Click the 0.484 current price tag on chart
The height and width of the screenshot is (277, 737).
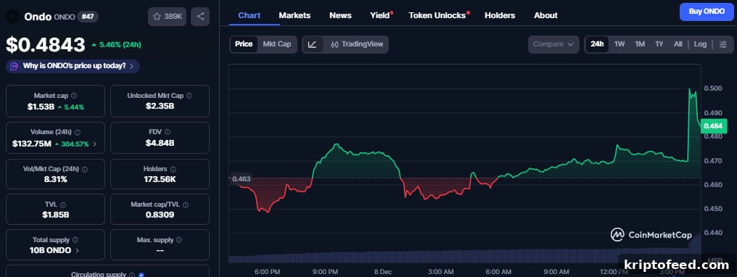point(713,126)
